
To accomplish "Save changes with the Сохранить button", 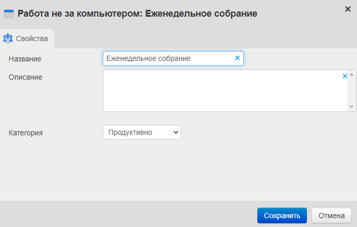I will (282, 216).
